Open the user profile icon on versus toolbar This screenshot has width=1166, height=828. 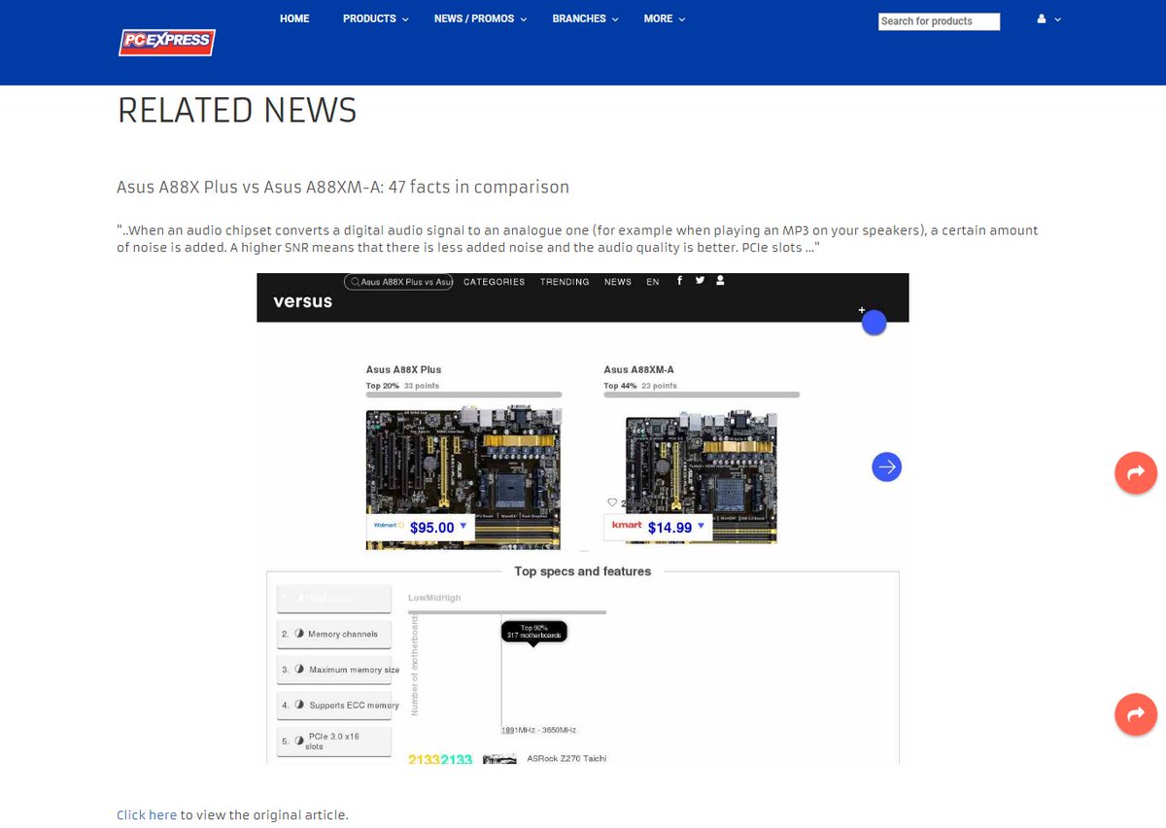coord(720,281)
